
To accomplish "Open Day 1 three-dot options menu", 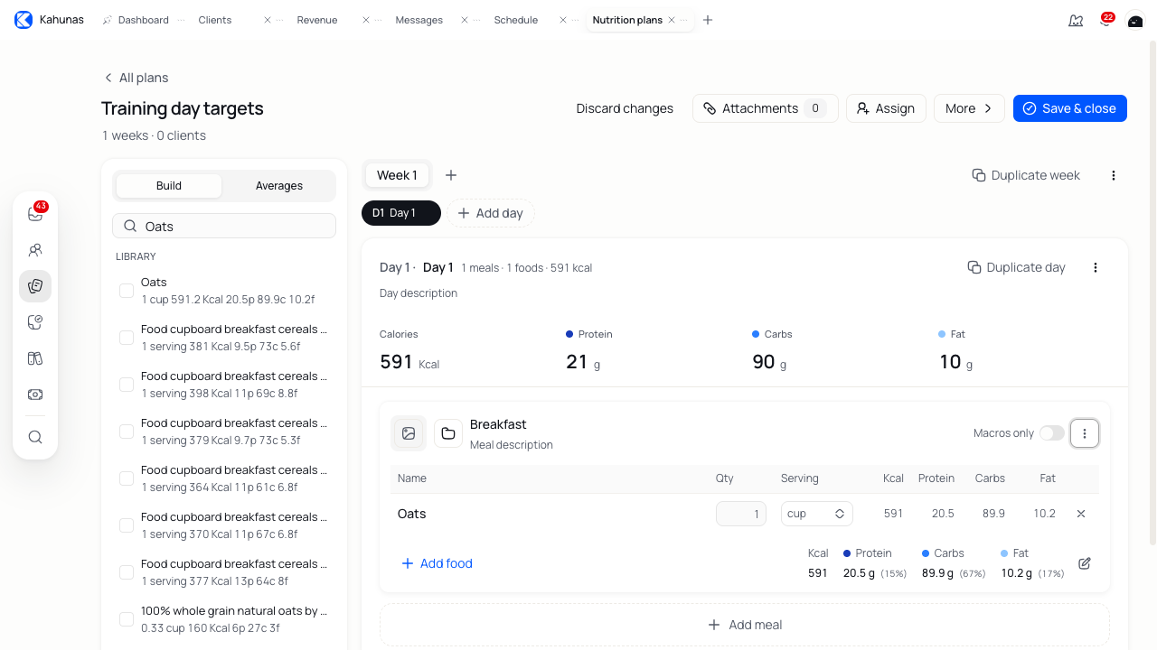I will (x=1096, y=267).
